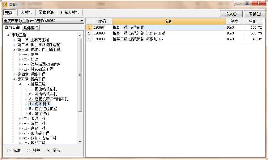The width and height of the screenshot is (268, 160).
Task: Open the 图集做法 tab
Action: point(46,12)
